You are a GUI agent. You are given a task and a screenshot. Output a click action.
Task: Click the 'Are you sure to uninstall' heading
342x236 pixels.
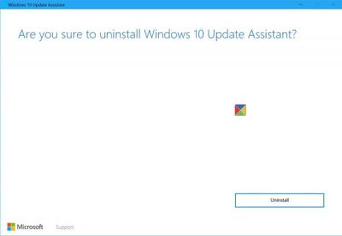click(x=157, y=34)
